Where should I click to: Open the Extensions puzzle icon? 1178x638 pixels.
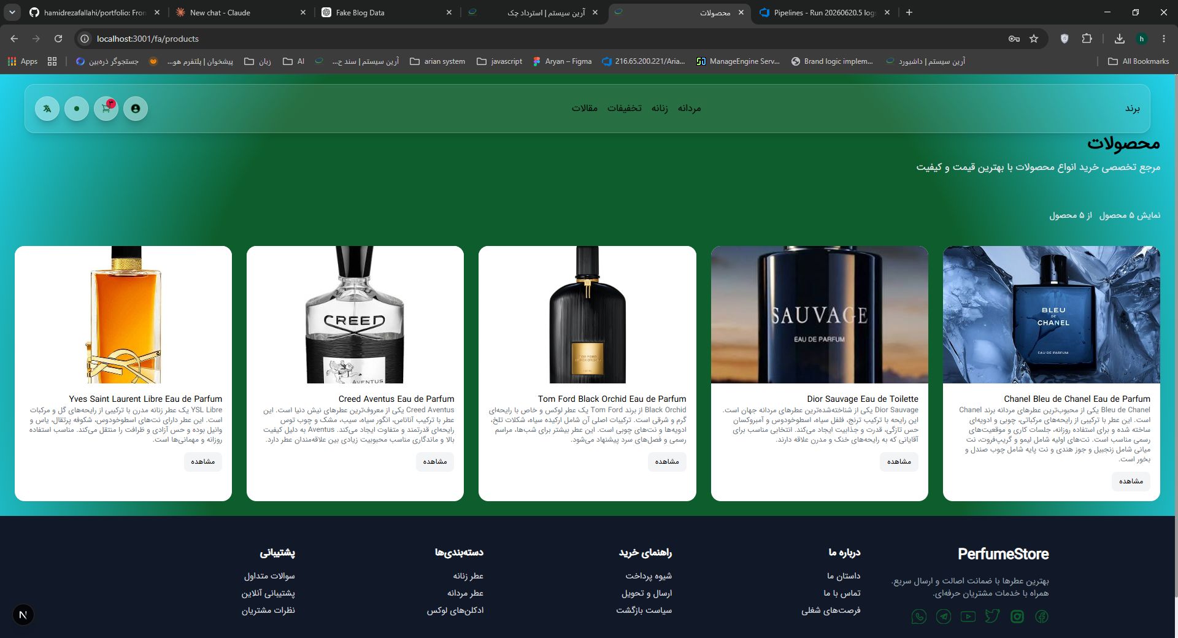(x=1087, y=39)
